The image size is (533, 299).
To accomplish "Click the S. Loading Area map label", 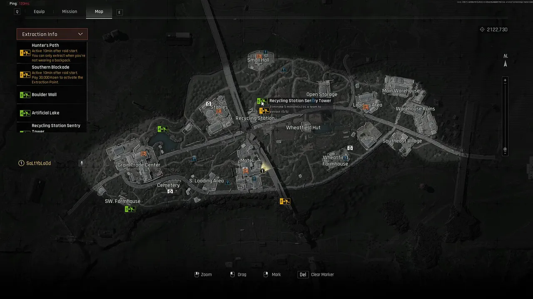I will [207, 181].
